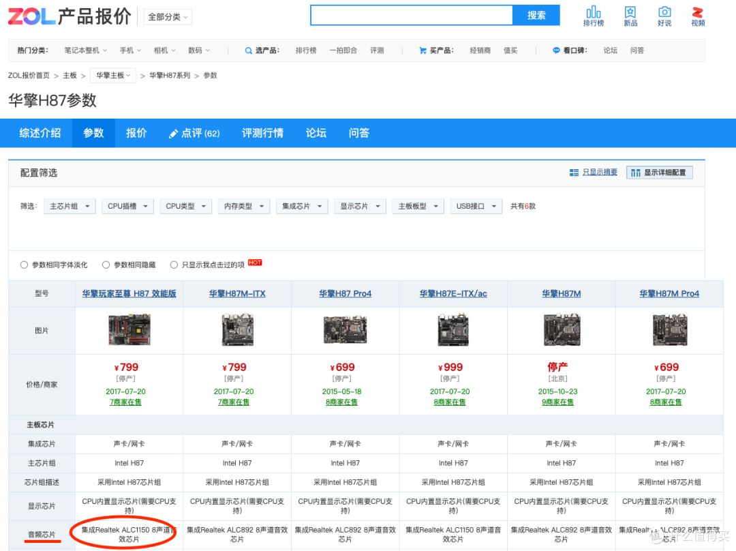Open the 一拍即合 link in nav bar
Screen dimensions: 736x551
[343, 50]
